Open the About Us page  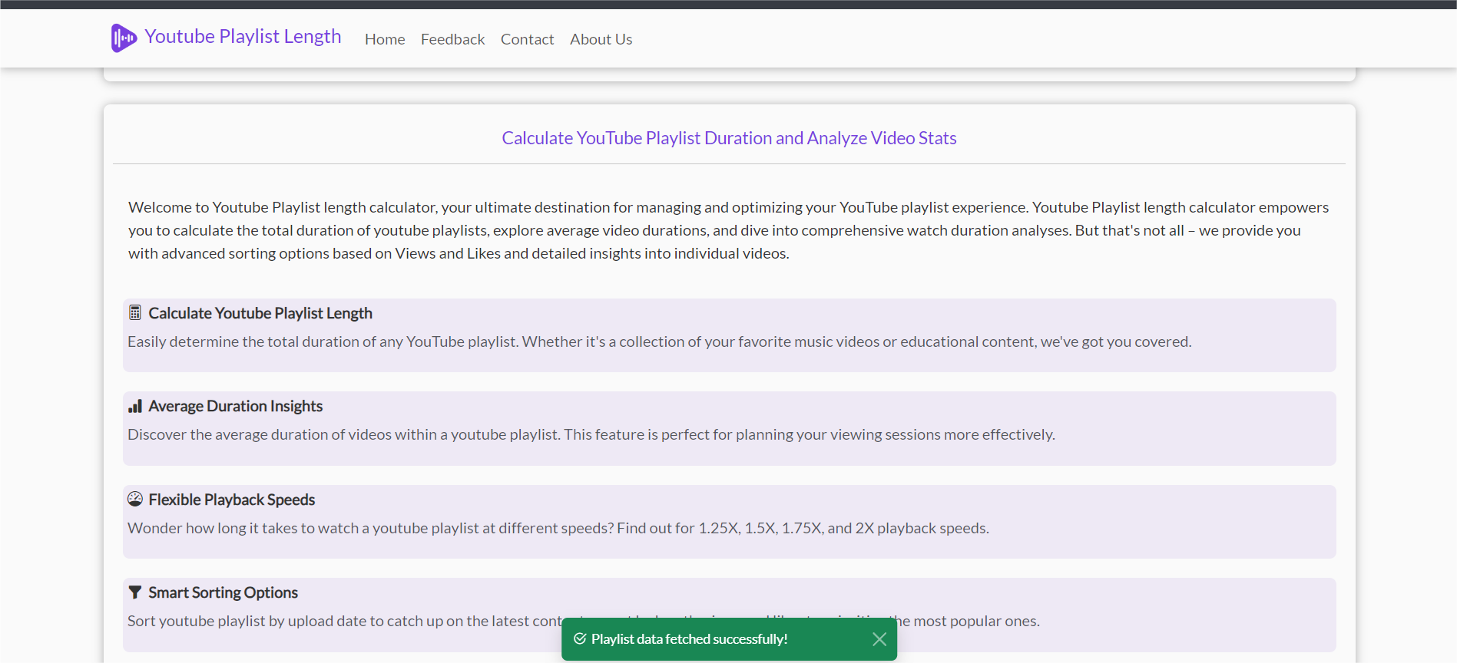coord(601,39)
